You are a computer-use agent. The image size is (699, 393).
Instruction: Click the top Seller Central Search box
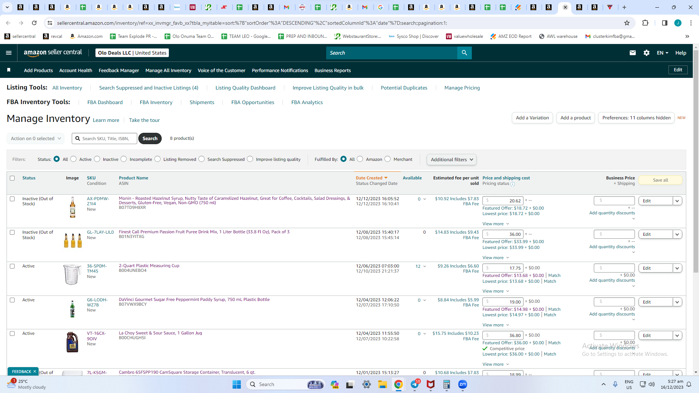pos(392,53)
